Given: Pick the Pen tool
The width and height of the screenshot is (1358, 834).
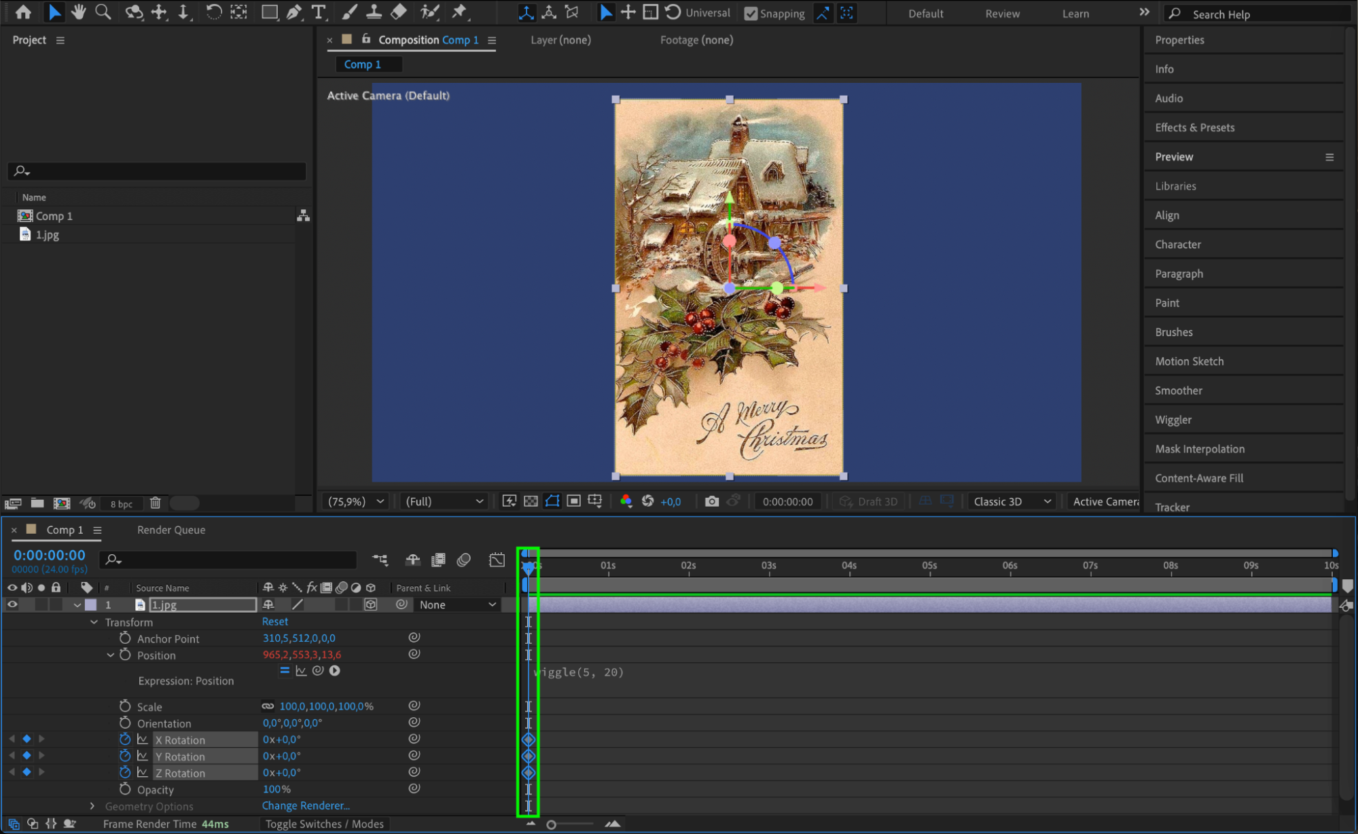Looking at the screenshot, I should pyautogui.click(x=294, y=12).
